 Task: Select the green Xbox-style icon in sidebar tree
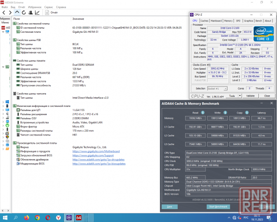(7, 125)
